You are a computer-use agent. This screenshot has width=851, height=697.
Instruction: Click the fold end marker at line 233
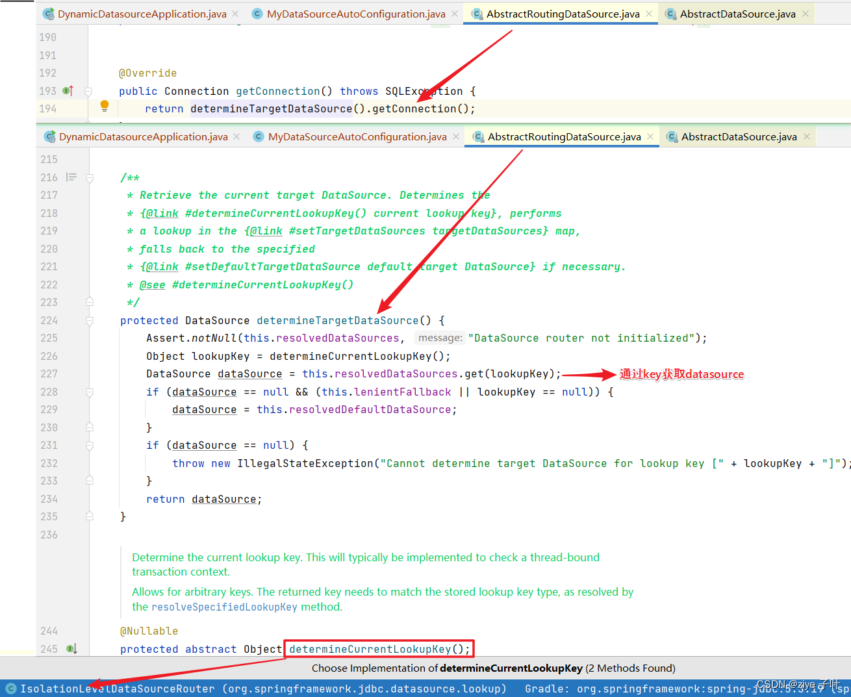pyautogui.click(x=90, y=481)
